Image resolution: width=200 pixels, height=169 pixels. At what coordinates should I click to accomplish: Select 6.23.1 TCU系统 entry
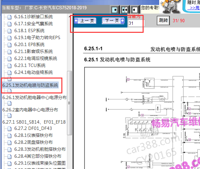point(30,66)
